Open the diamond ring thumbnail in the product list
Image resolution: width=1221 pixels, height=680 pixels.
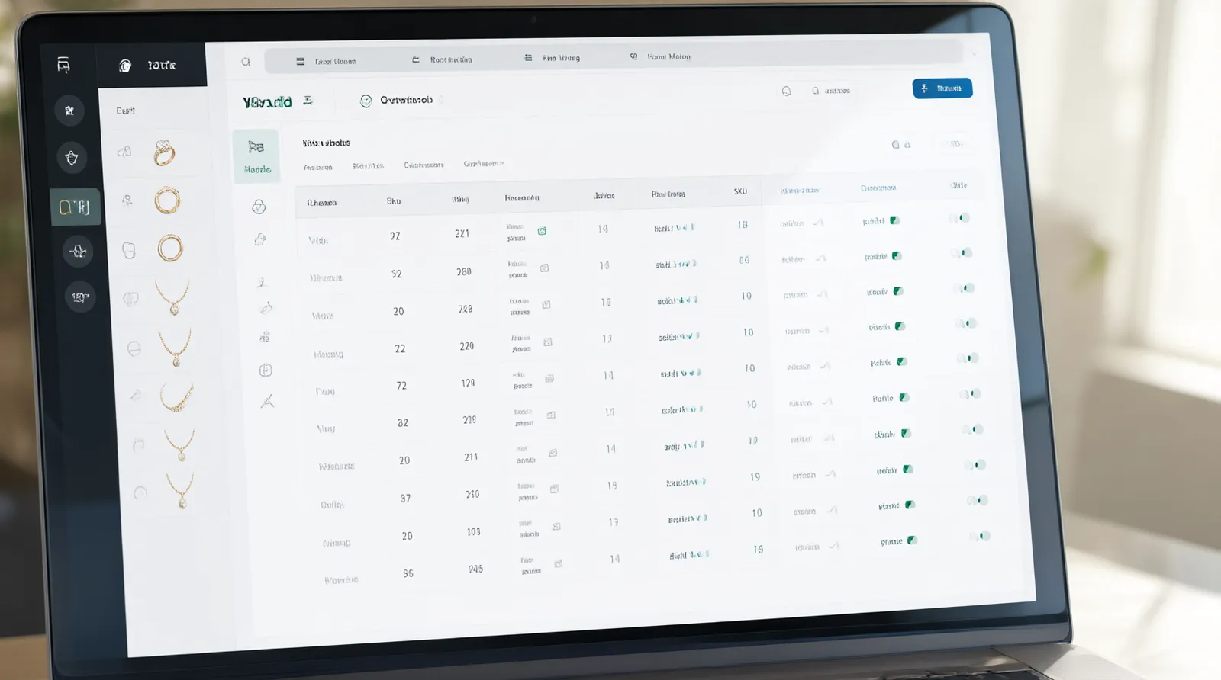[x=164, y=152]
